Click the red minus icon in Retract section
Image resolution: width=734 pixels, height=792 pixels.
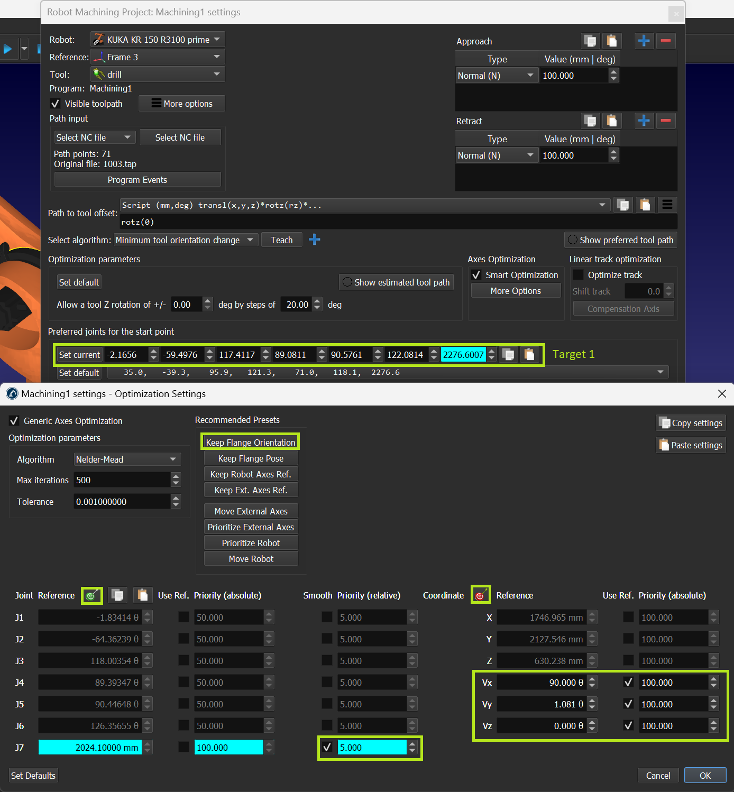click(x=666, y=121)
